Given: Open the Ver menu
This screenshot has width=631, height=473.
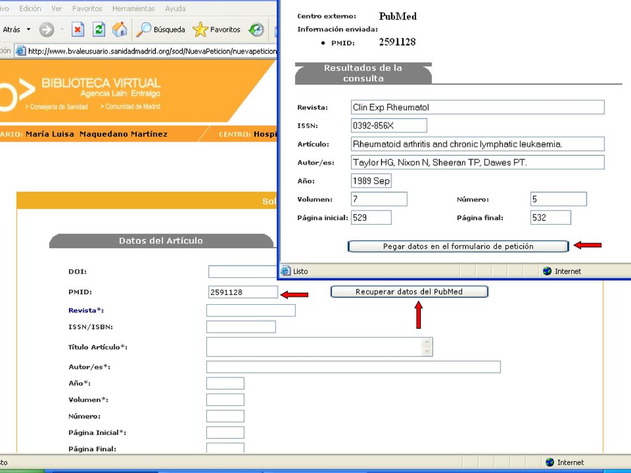Looking at the screenshot, I should click(57, 9).
